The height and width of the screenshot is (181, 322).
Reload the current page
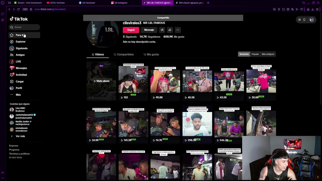tap(18, 9)
